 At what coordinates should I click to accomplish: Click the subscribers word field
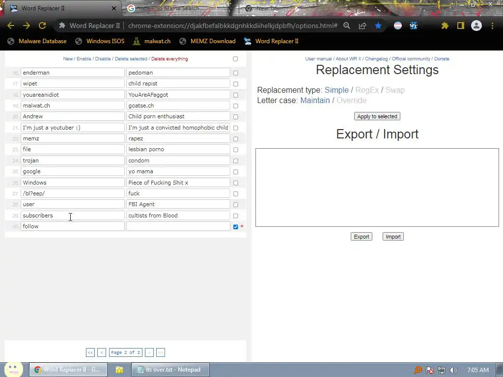click(73, 215)
